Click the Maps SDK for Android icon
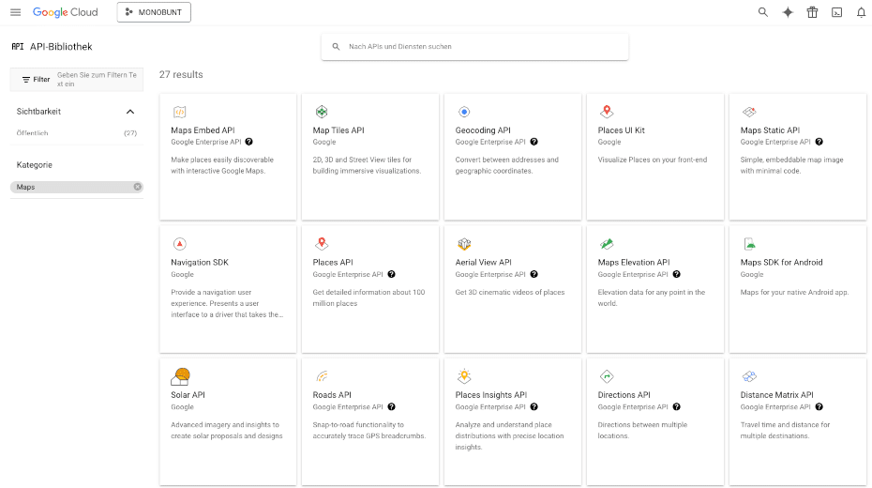 tap(749, 244)
